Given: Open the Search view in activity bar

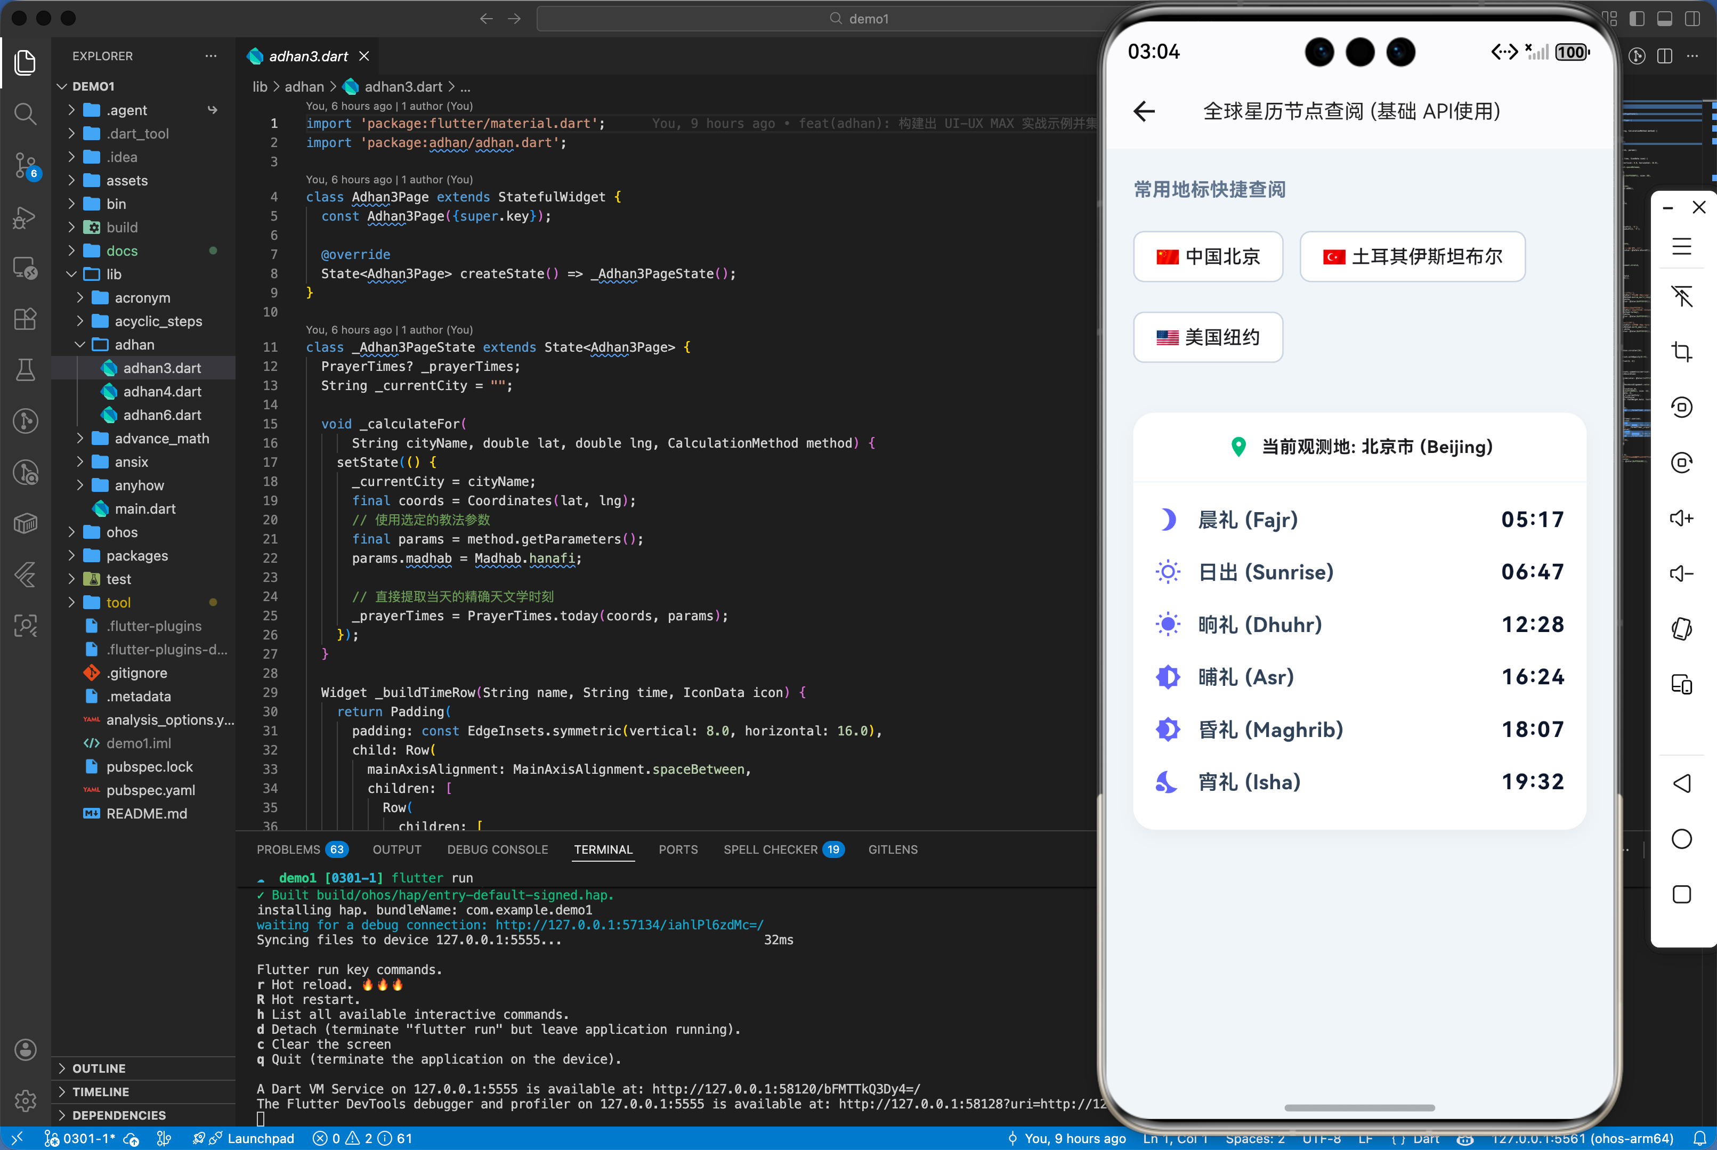Looking at the screenshot, I should 25,114.
